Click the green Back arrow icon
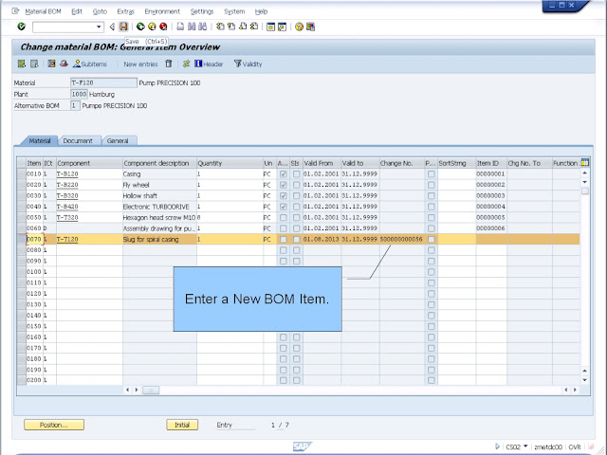Screen dimensions: 607x455 click(140, 27)
